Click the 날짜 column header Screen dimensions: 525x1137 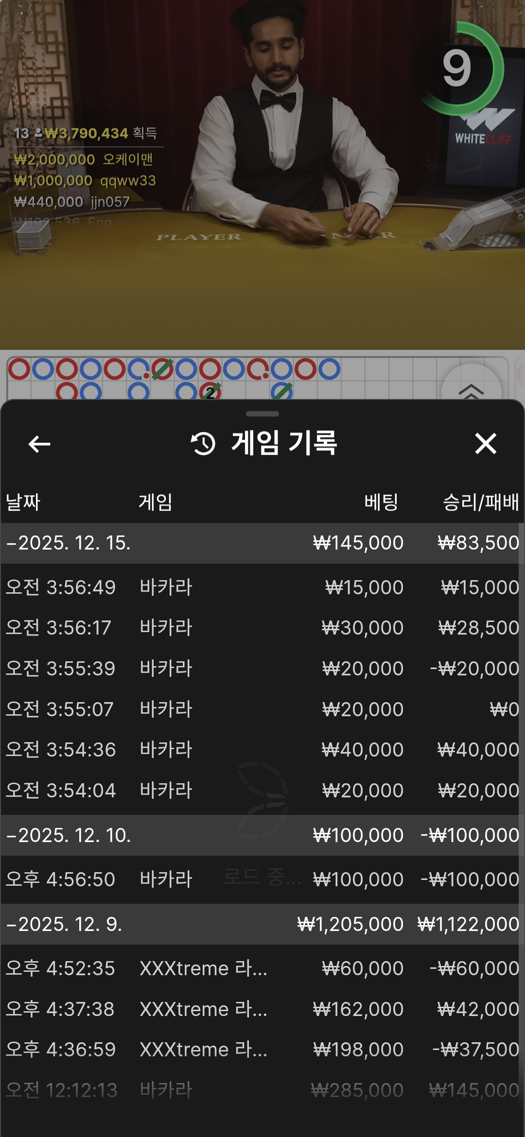click(x=23, y=502)
